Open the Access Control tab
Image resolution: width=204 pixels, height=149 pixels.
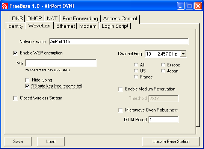120,18
